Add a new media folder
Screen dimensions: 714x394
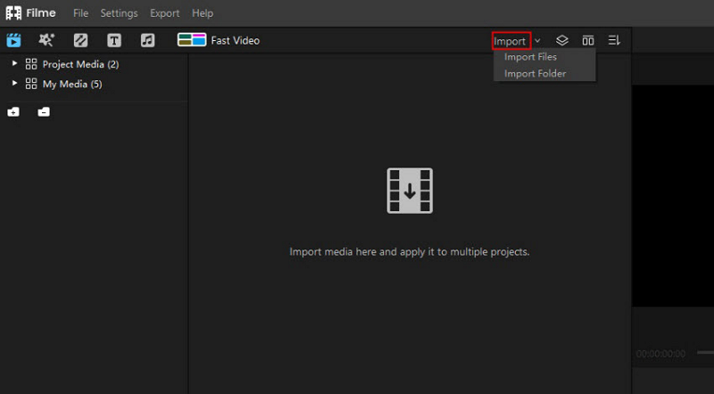click(x=13, y=112)
